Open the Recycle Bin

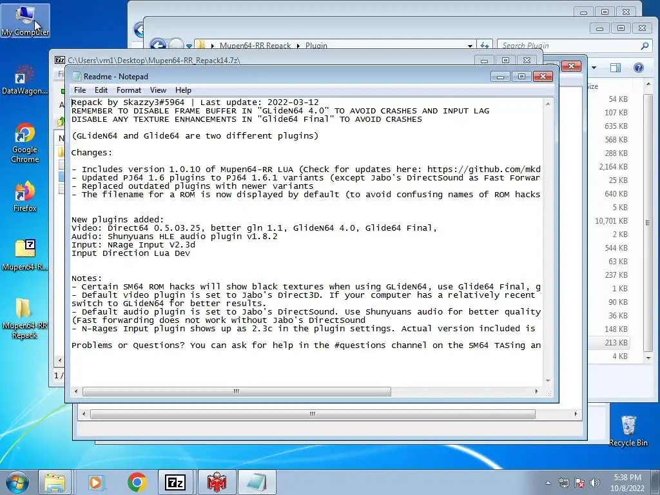pyautogui.click(x=628, y=431)
